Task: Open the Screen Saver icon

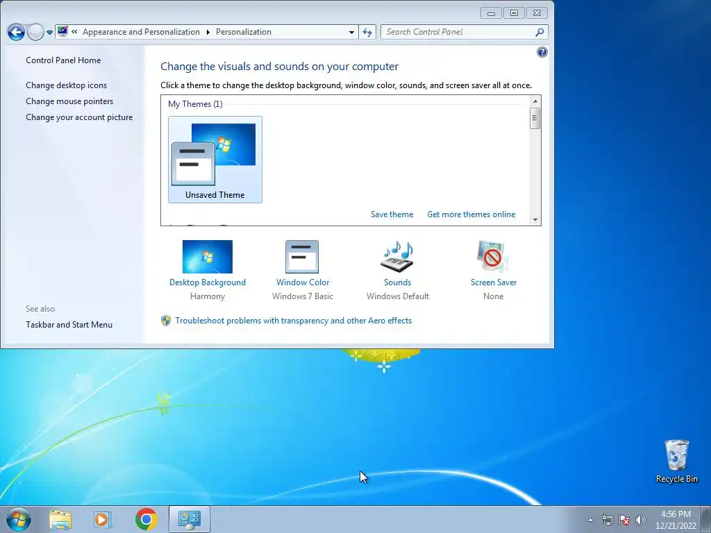Action: pyautogui.click(x=493, y=257)
